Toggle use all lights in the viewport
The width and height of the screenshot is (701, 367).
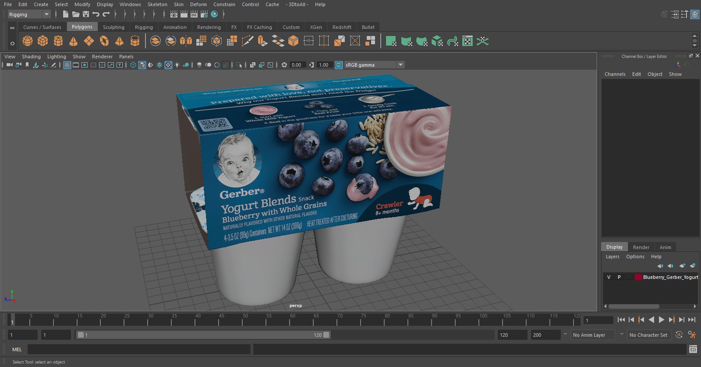[x=177, y=65]
